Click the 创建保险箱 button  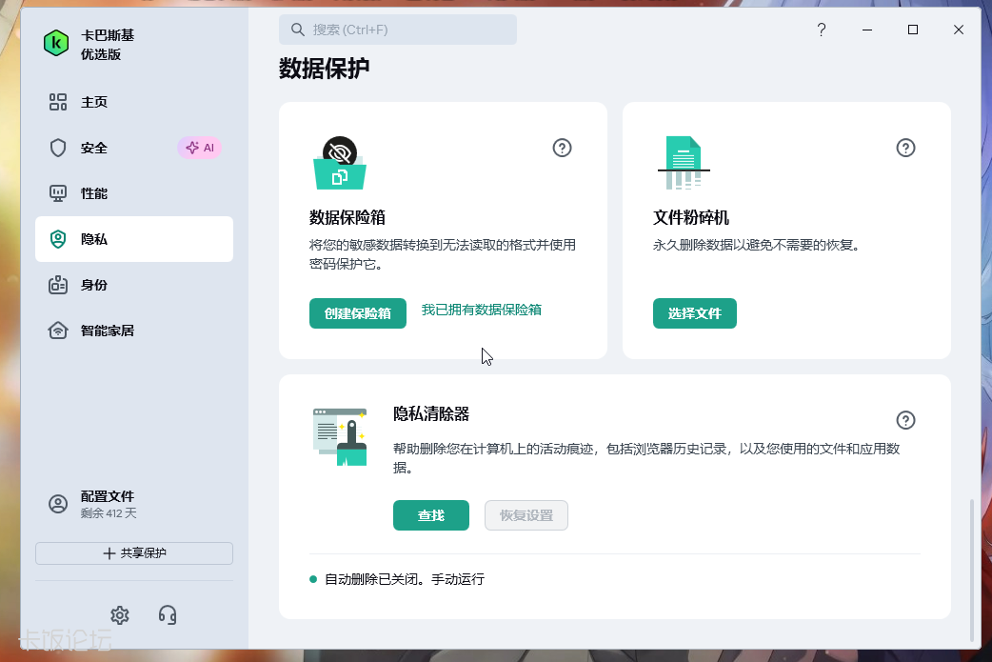click(357, 313)
